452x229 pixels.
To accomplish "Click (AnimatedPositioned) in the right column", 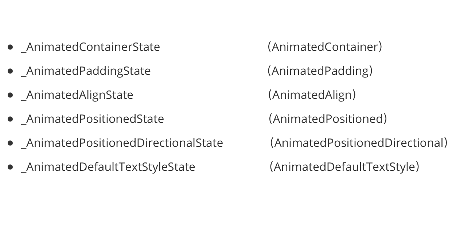I will 328,119.
